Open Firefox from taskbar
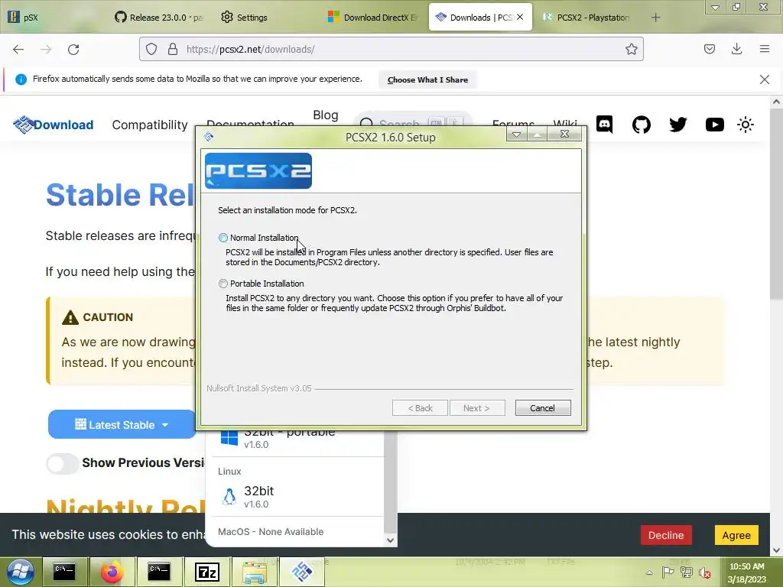This screenshot has width=783, height=587. tap(112, 572)
